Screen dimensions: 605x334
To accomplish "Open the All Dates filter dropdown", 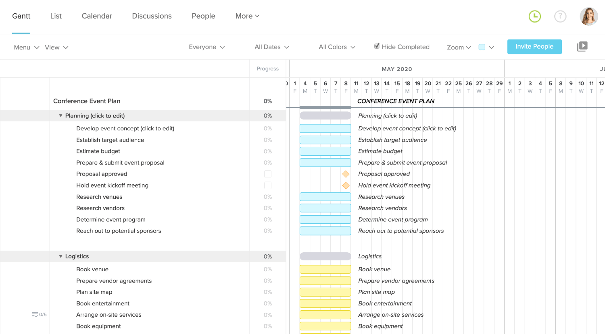I will tap(271, 47).
